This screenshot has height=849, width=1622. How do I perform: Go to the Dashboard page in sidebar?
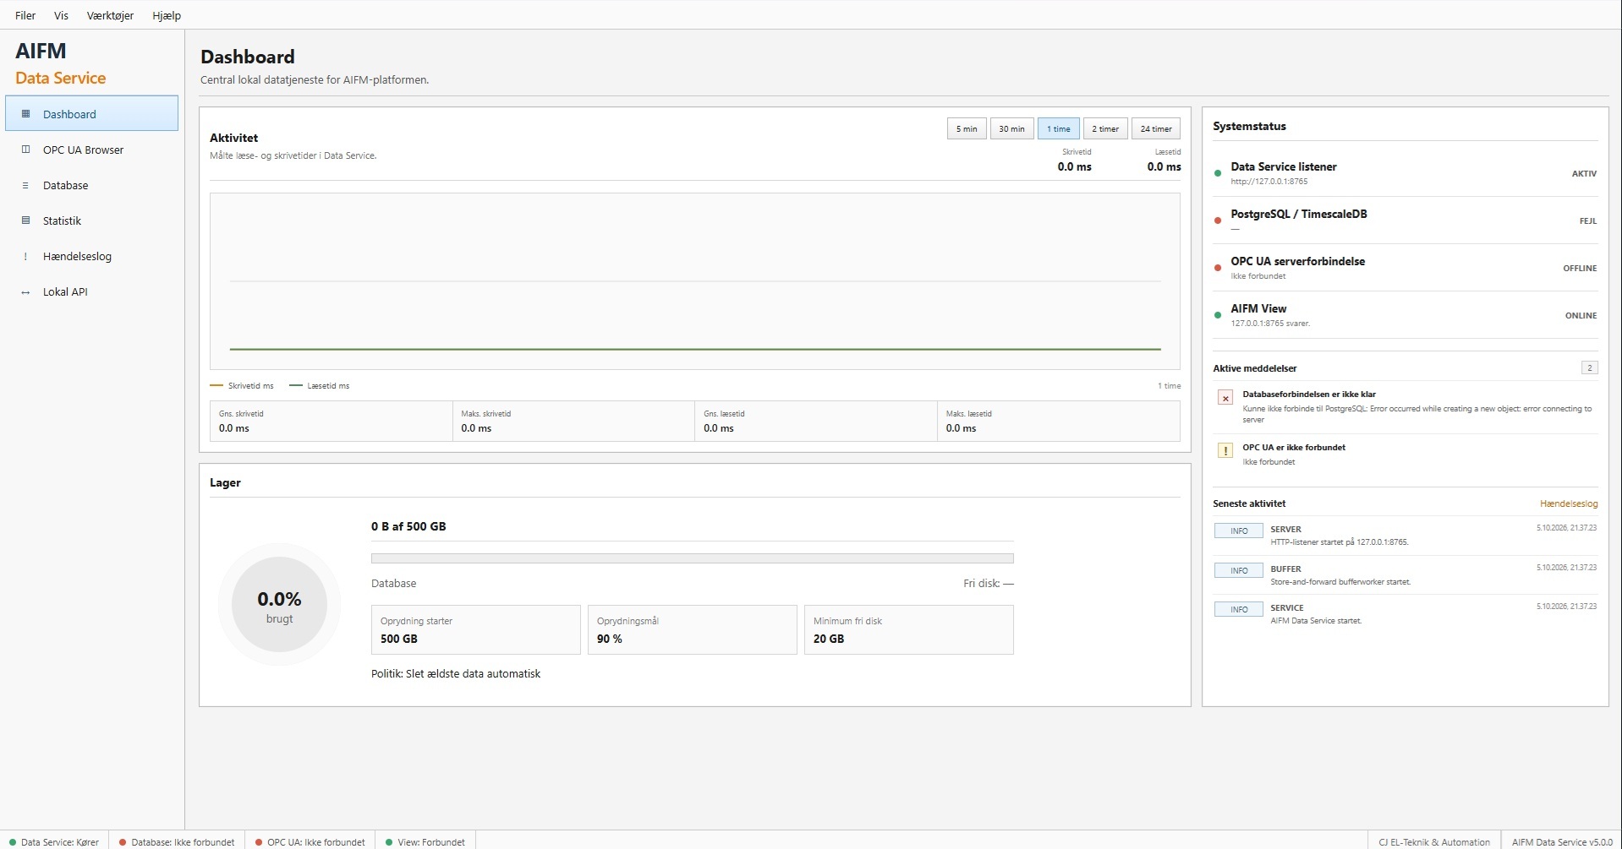(x=91, y=113)
